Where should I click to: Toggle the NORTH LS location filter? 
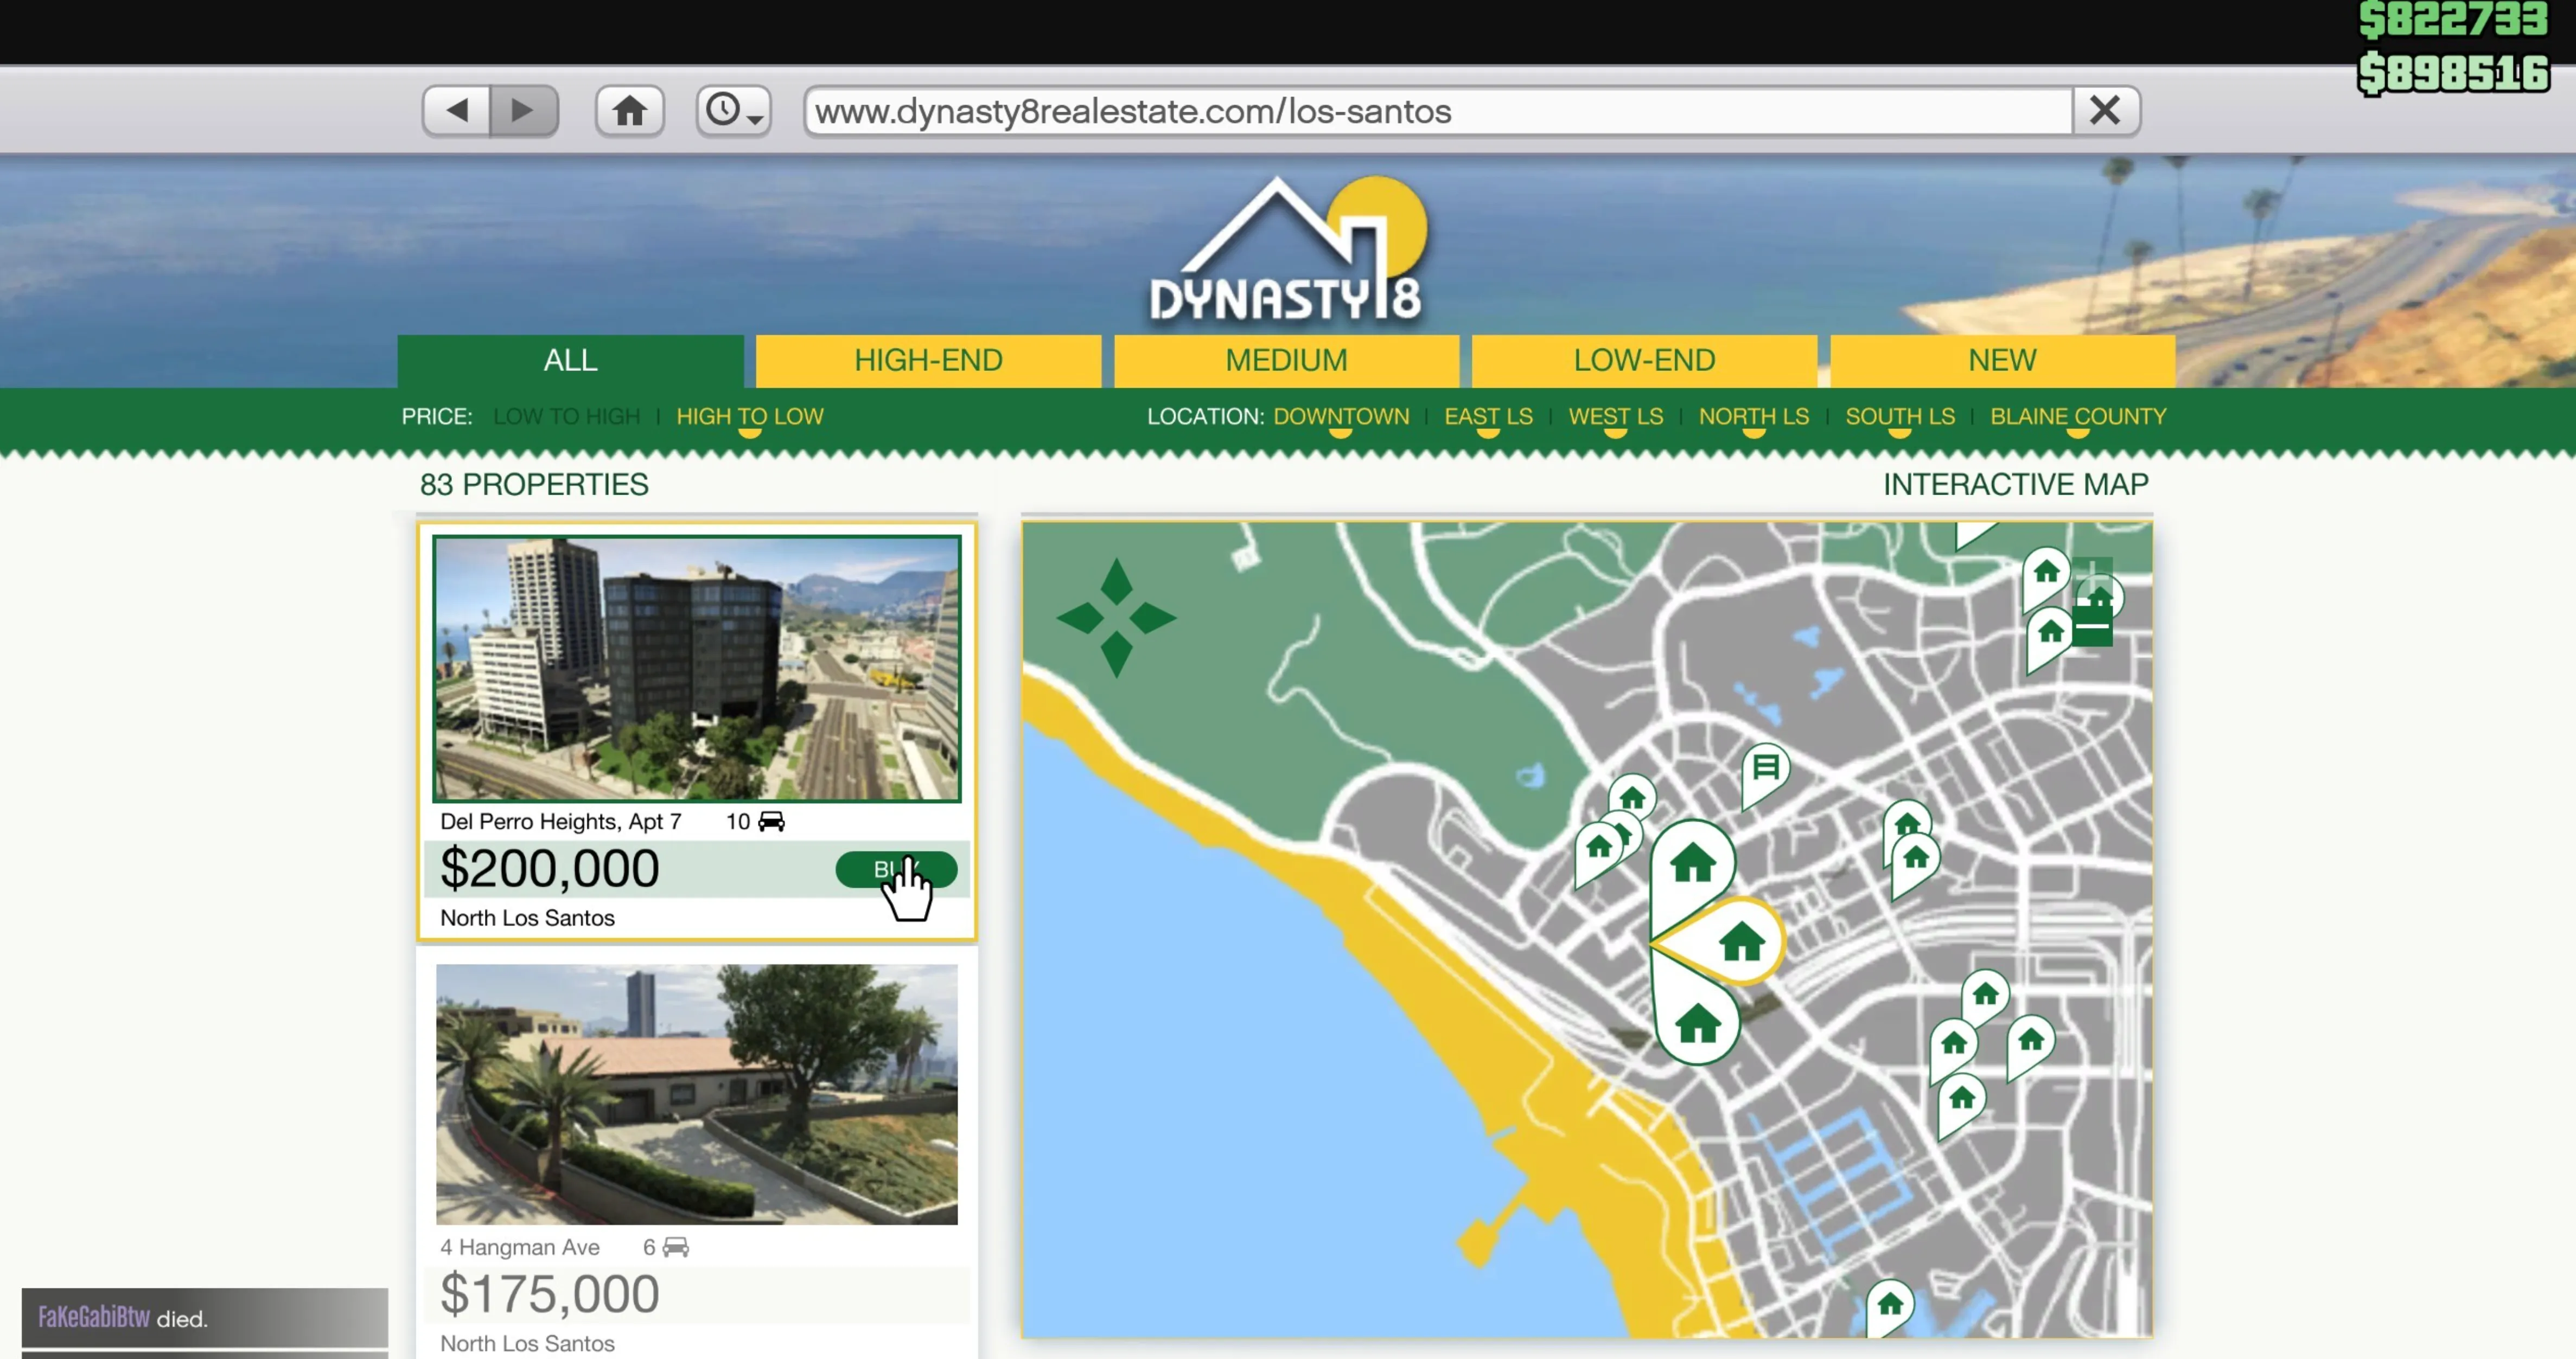[x=1753, y=416]
